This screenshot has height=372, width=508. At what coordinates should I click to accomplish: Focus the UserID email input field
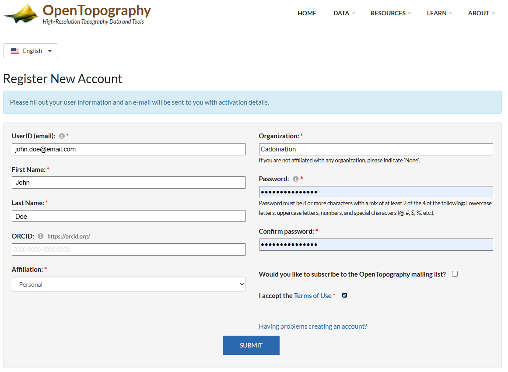coord(129,149)
